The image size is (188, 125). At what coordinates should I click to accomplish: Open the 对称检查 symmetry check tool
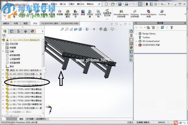pos(90,14)
